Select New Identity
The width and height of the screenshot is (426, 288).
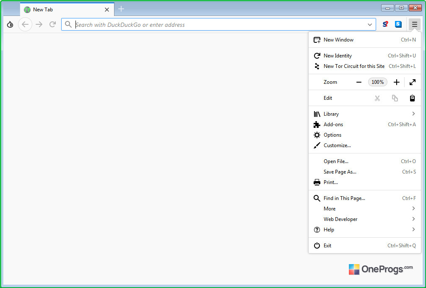pos(365,56)
